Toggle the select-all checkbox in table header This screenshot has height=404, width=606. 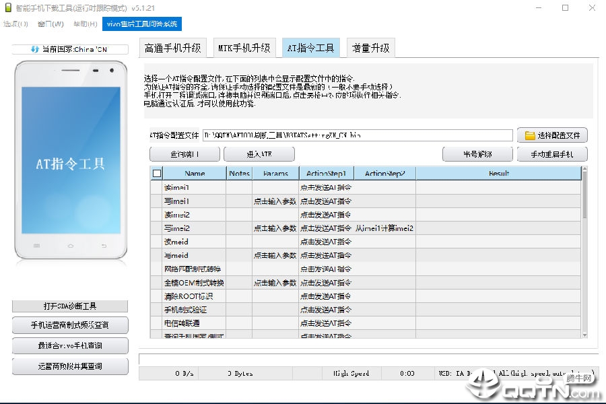click(x=157, y=173)
